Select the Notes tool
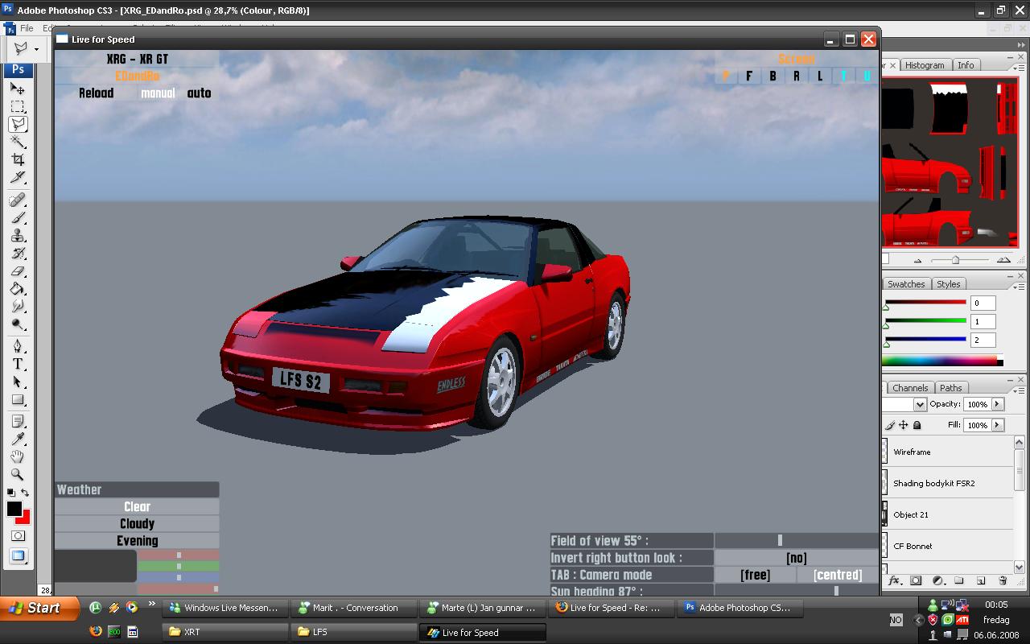 (18, 421)
